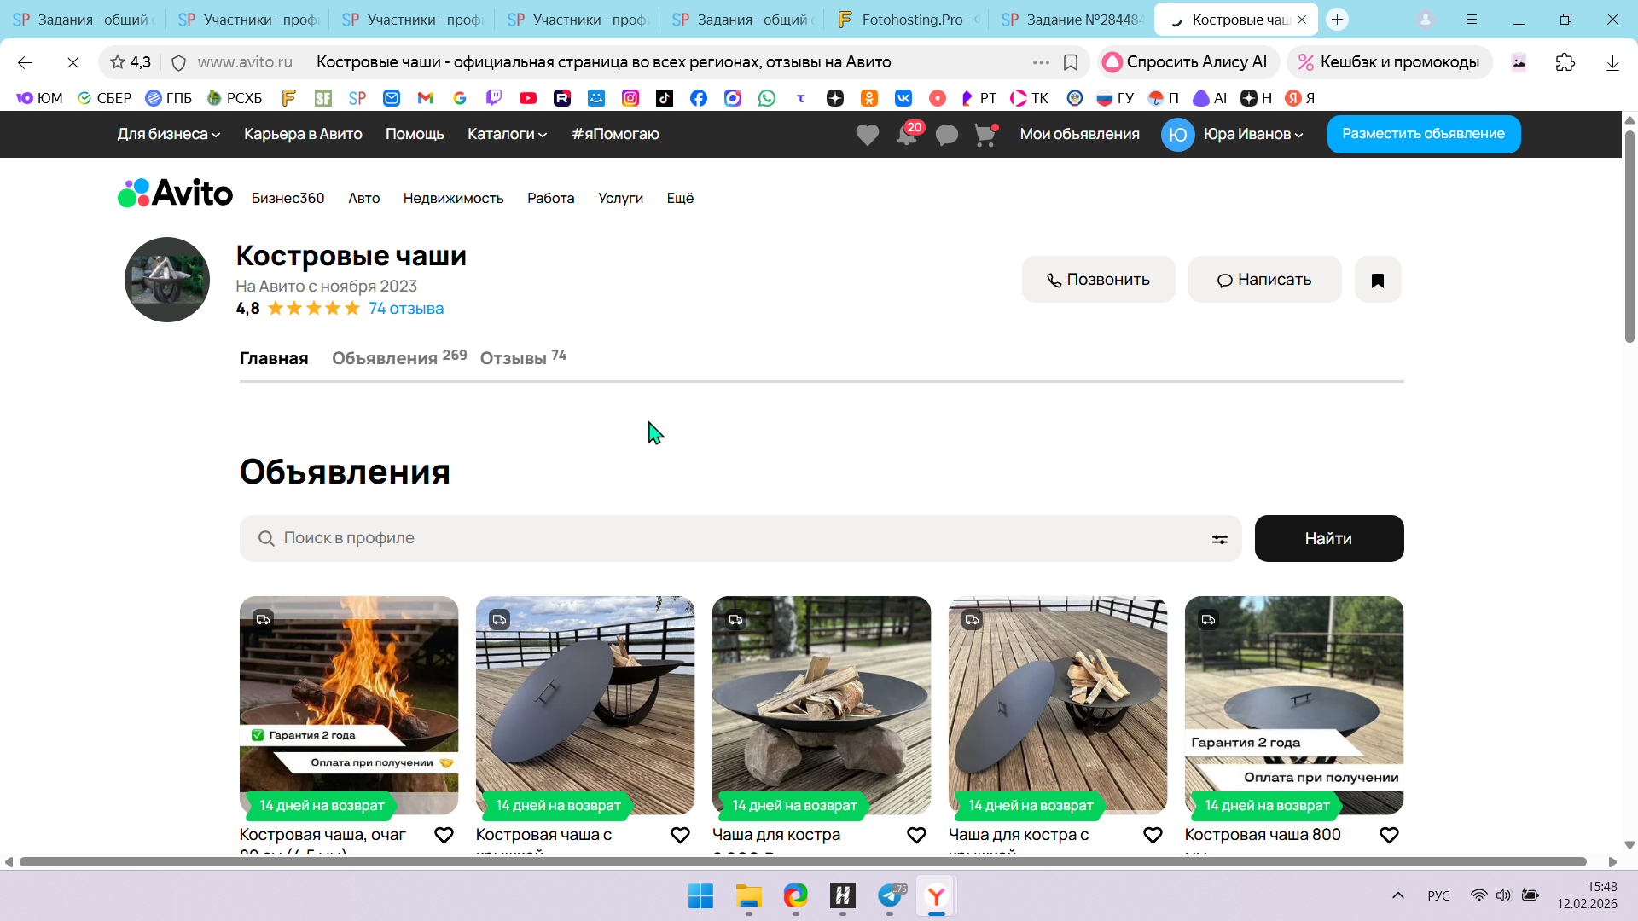1638x921 pixels.
Task: Open messages speech bubble icon
Action: pos(946,135)
